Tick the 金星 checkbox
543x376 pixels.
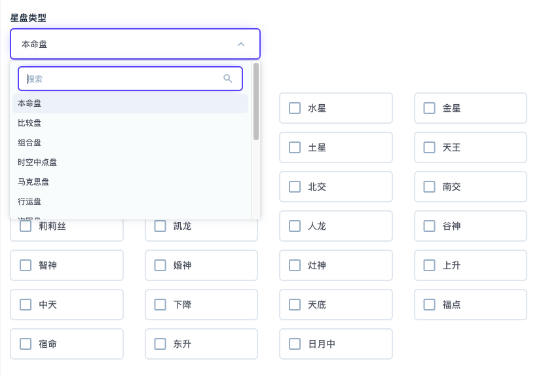[430, 108]
